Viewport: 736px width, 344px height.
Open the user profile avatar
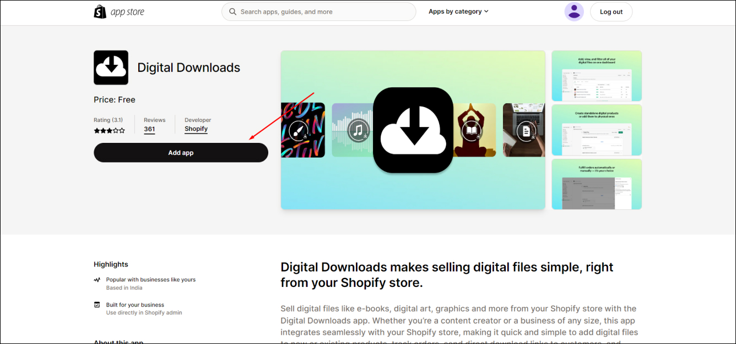tap(574, 12)
